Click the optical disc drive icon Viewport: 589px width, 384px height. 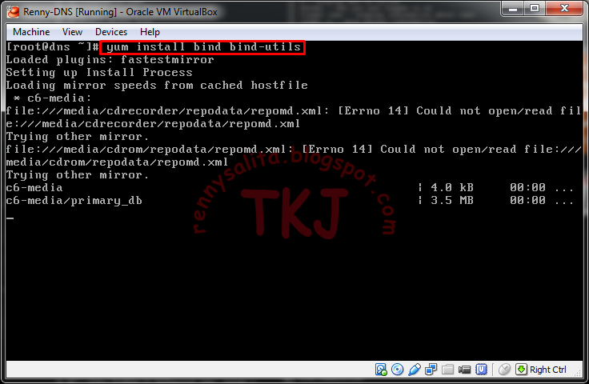(x=397, y=370)
